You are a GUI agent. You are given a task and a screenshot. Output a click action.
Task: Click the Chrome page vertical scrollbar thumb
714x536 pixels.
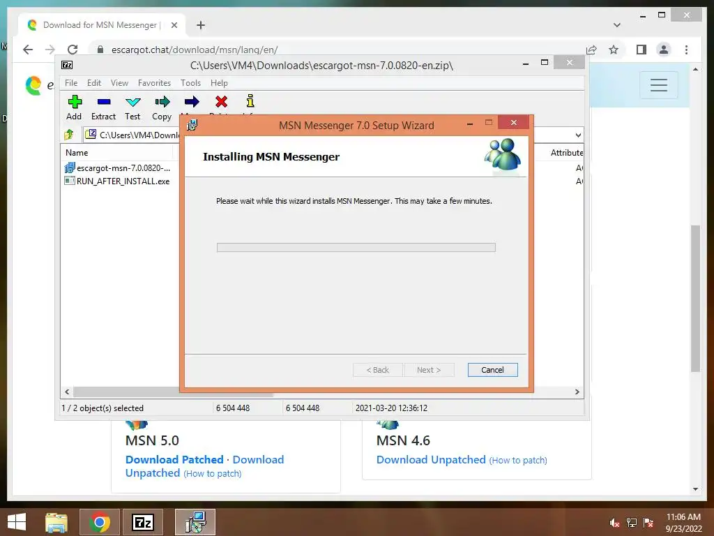click(x=695, y=299)
